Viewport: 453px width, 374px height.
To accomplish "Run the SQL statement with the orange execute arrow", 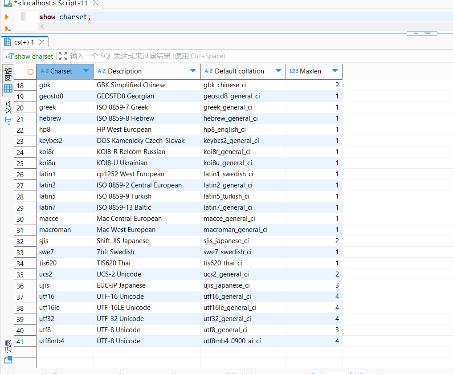I will pos(7,17).
